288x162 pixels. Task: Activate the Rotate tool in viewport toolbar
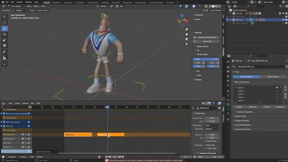pos(4,34)
